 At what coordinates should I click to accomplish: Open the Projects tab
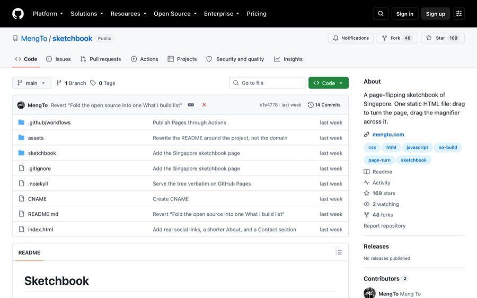coord(182,59)
